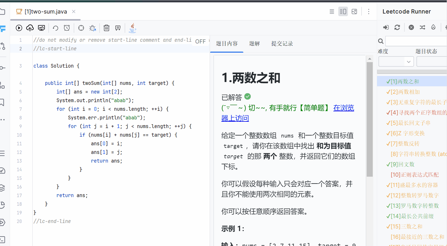Switch to preview-only view icon
The width and height of the screenshot is (447, 246).
354,12
